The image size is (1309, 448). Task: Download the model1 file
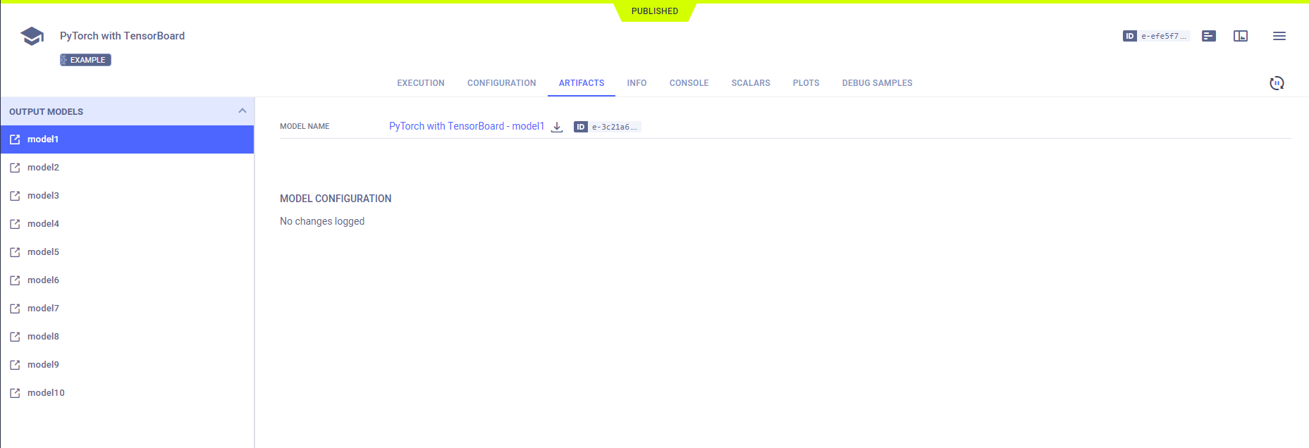(557, 127)
